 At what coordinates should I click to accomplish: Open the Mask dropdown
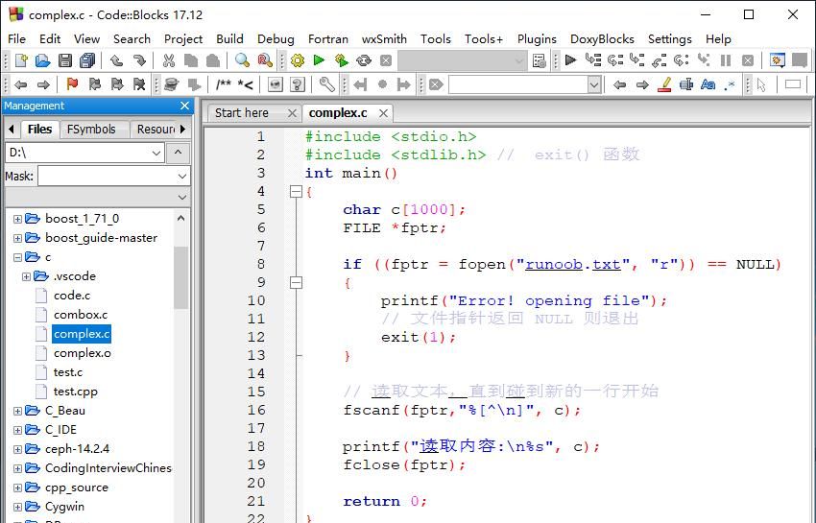coord(182,177)
